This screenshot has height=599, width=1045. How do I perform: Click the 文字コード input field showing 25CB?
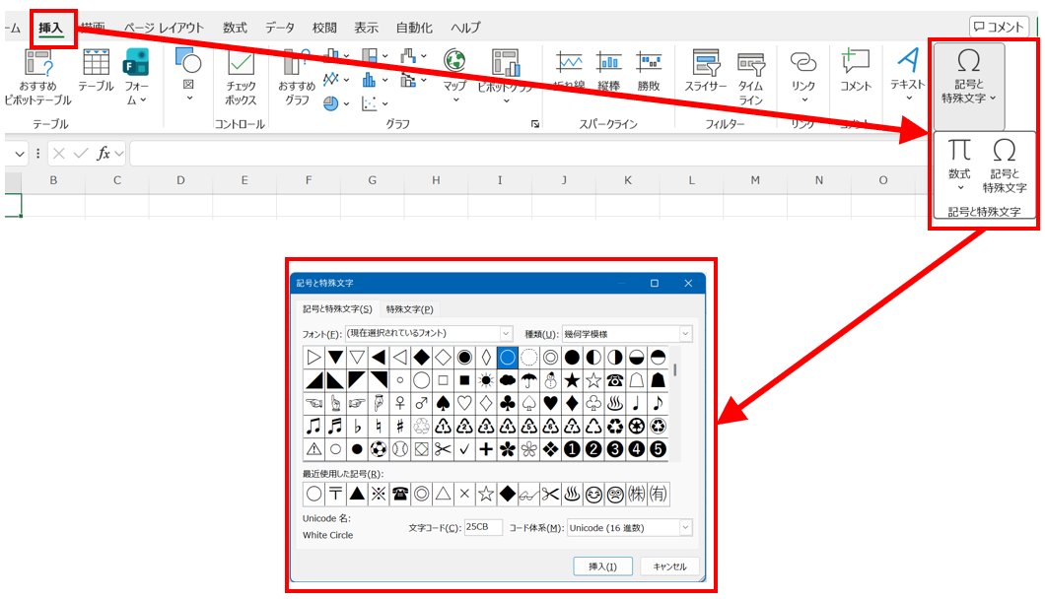483,528
